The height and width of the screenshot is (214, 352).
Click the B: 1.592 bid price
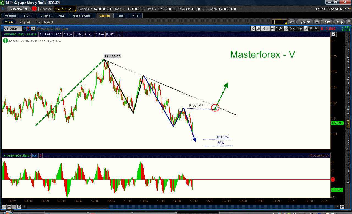click(x=328, y=28)
